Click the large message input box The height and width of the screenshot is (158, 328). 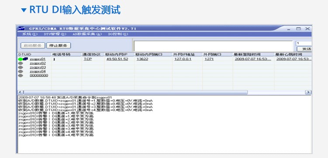click(x=213, y=46)
